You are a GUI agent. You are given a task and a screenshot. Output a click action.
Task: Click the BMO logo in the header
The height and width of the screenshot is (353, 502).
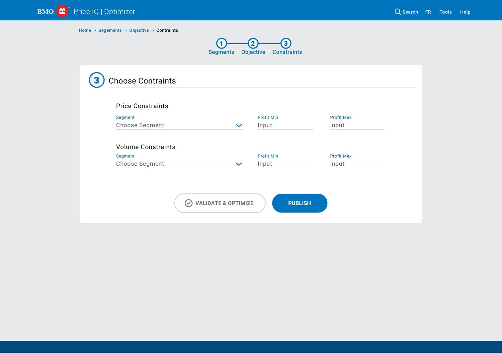point(45,11)
